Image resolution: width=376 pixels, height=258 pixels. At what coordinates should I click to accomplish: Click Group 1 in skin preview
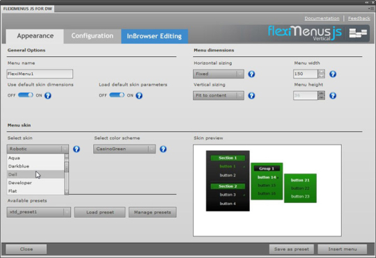(267, 169)
